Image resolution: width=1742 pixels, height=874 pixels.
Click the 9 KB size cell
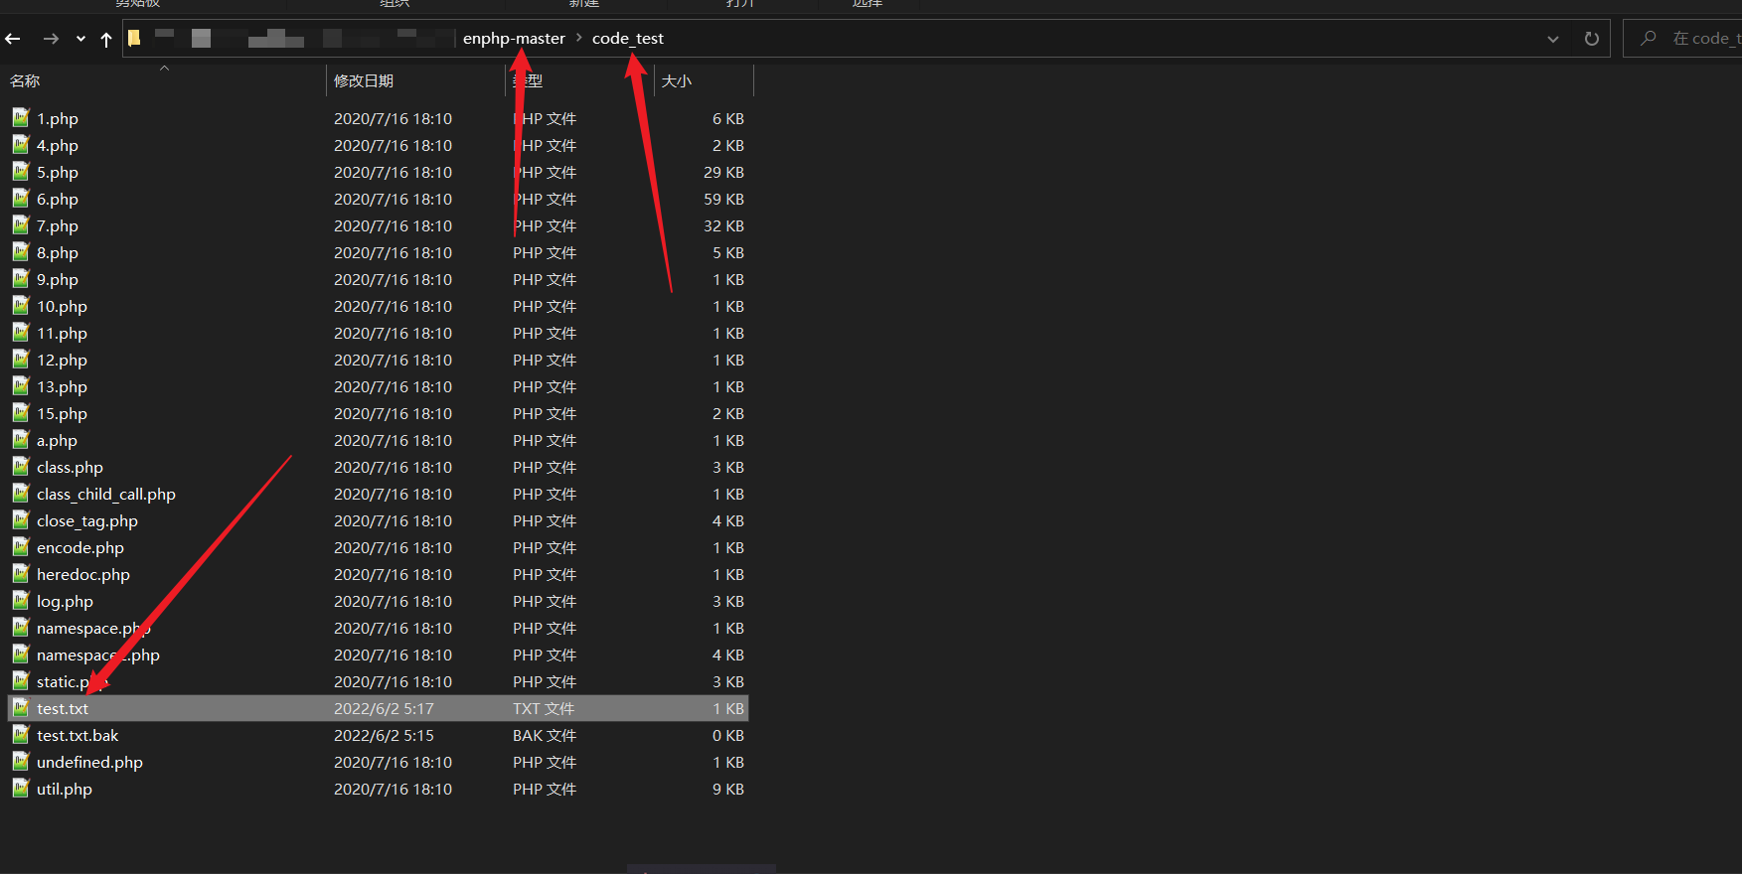pos(728,790)
